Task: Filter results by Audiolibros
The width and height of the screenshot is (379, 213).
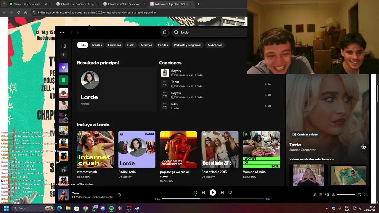Action: [215, 45]
